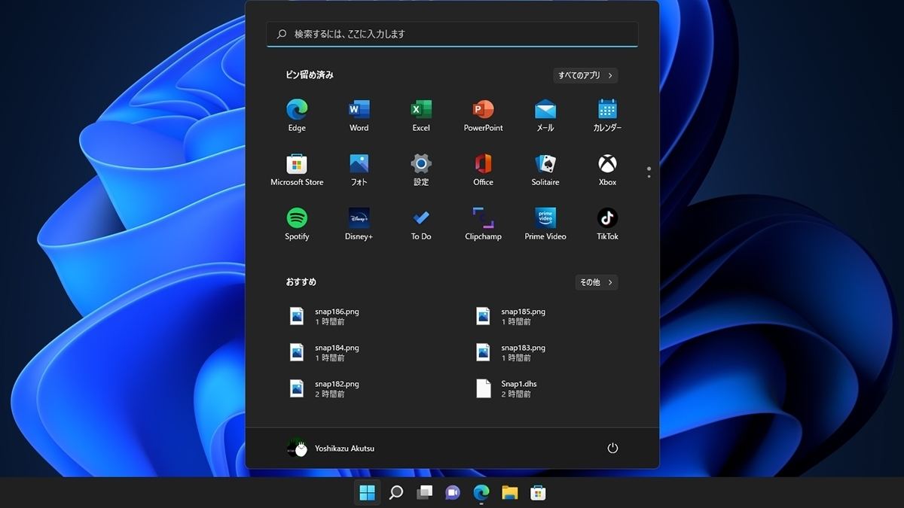This screenshot has width=904, height=508.
Task: Open Task View on the taskbar
Action: [x=424, y=492]
